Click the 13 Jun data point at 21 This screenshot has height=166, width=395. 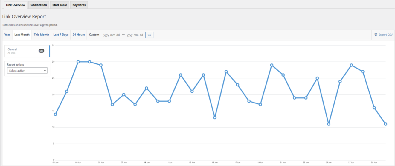pos(192,91)
